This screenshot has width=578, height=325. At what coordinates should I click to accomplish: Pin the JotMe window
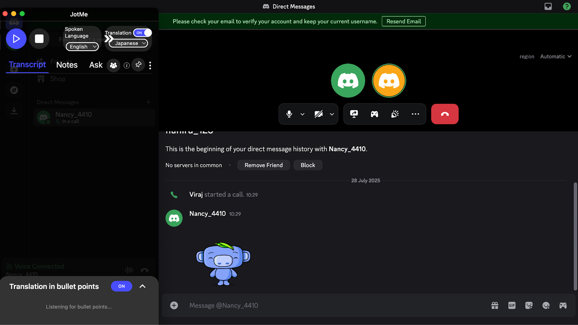[138, 65]
